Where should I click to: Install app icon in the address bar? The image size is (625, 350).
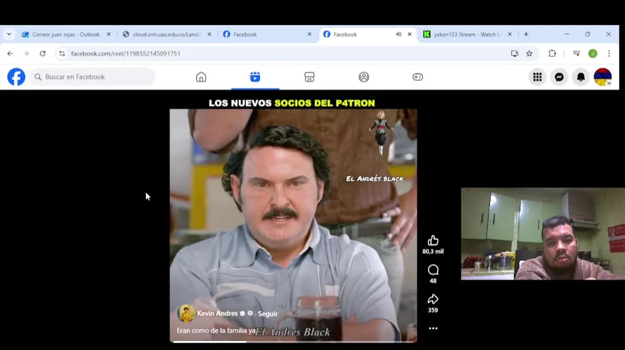515,53
